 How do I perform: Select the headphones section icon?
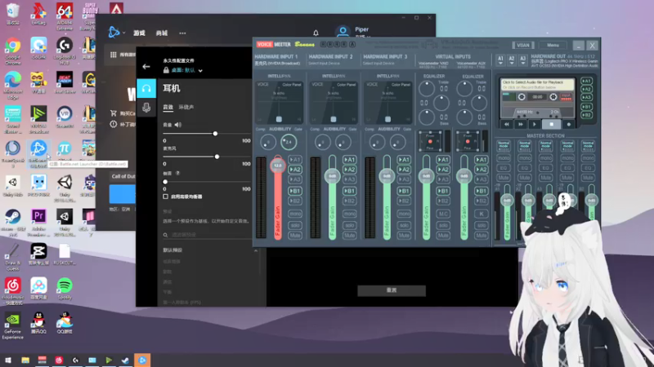pos(146,88)
